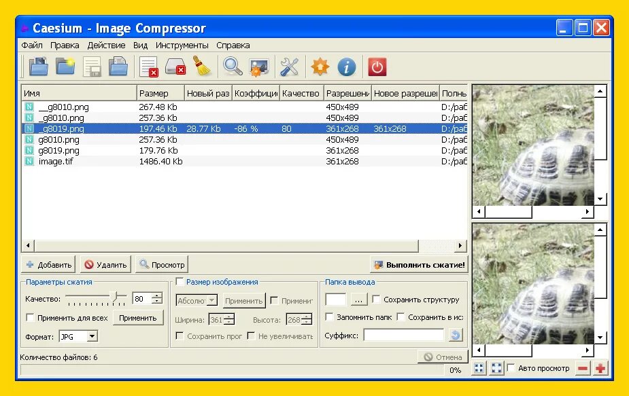Zoom out preview with red minus icon
Viewport: 629px width, 396px height.
pyautogui.click(x=583, y=368)
